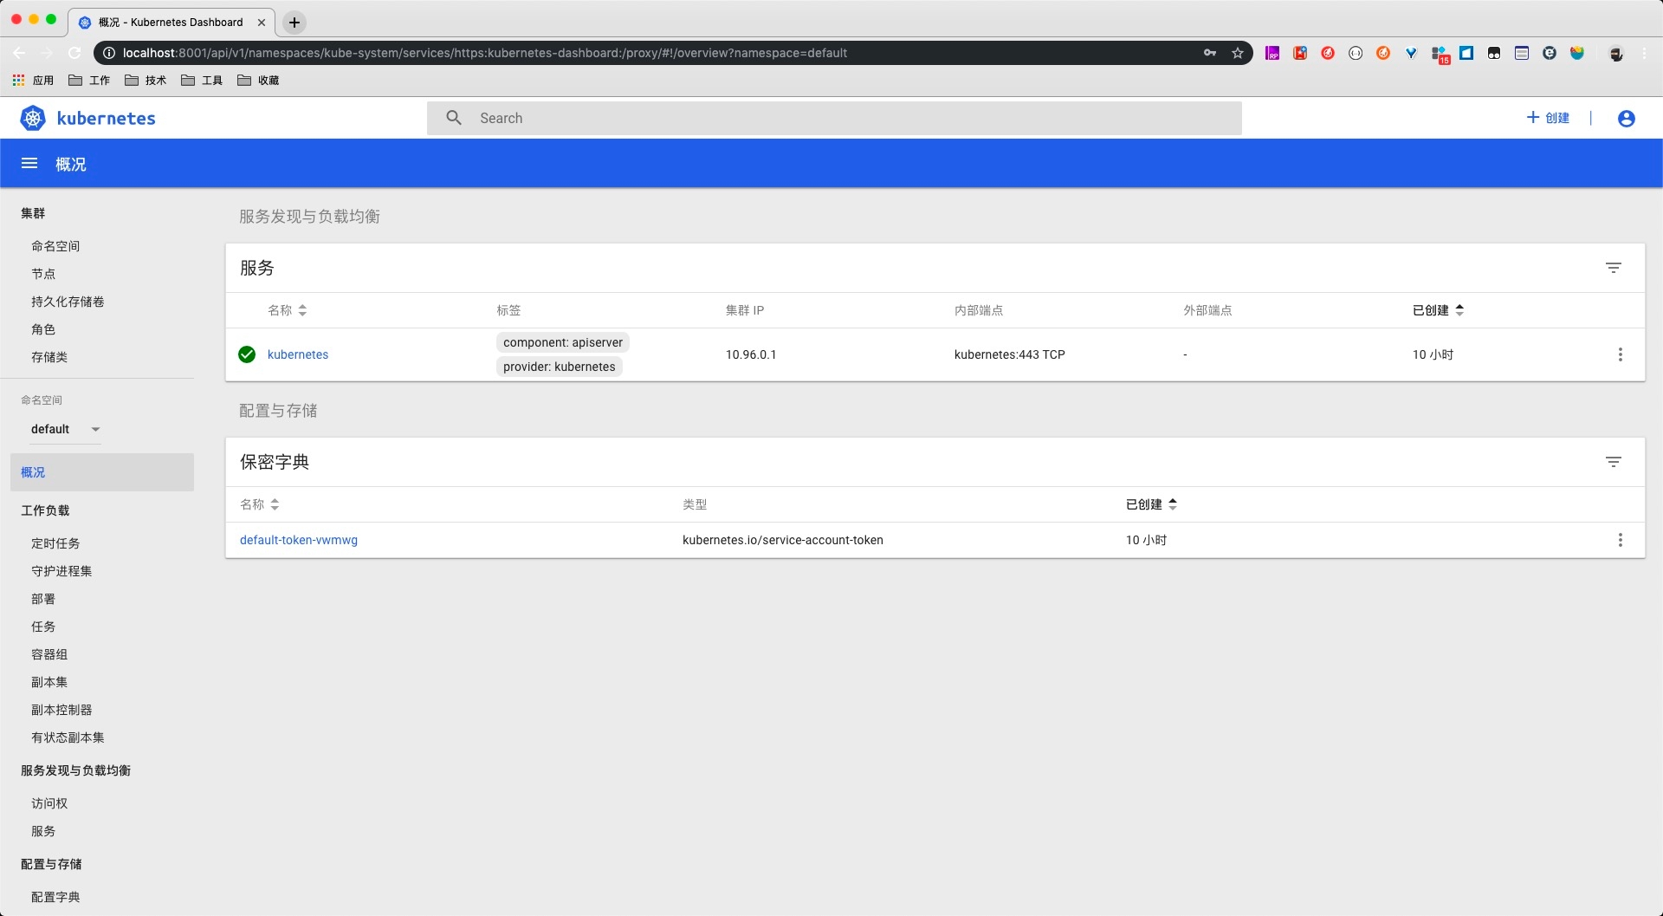Open 容器组 in the sidebar

pyautogui.click(x=49, y=654)
